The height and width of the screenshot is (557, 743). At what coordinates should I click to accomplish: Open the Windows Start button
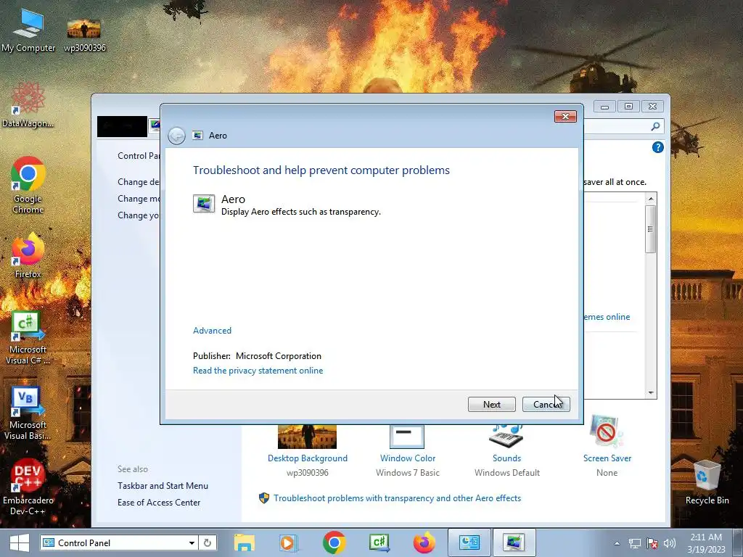19,542
